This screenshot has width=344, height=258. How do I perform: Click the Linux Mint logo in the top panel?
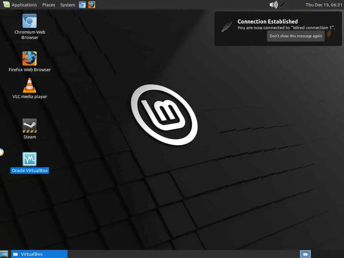click(6, 4)
